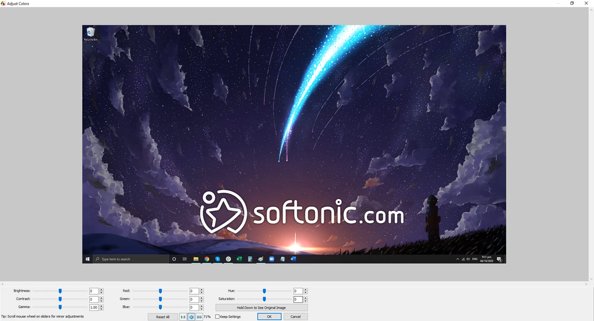Viewport: 594px width, 321px height.
Task: Increase Blue with the spinner up arrow
Action: point(201,306)
